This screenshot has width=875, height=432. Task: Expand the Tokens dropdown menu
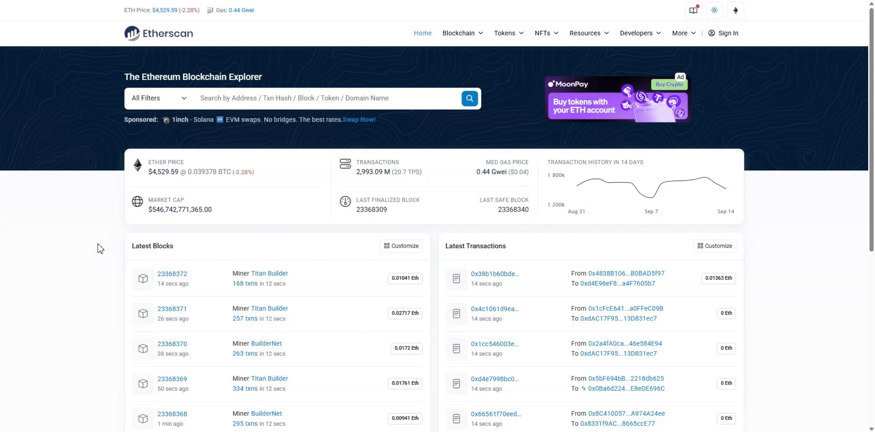[508, 33]
